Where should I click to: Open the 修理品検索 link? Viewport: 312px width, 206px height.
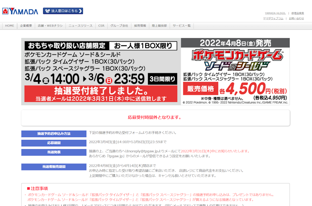pyautogui.click(x=298, y=13)
